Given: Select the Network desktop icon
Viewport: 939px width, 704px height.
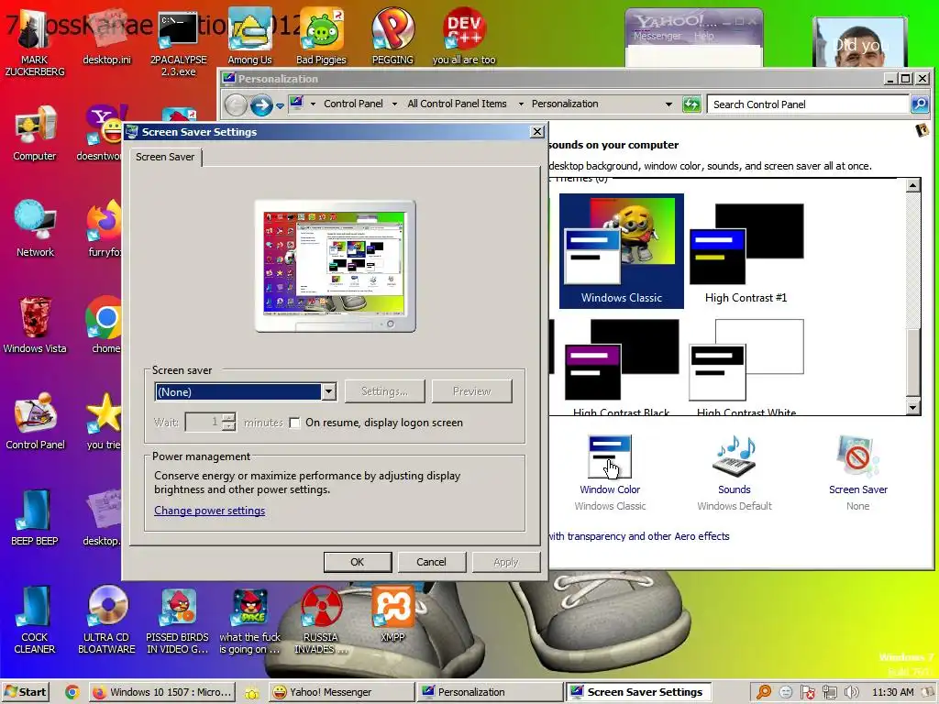Looking at the screenshot, I should pos(35,228).
